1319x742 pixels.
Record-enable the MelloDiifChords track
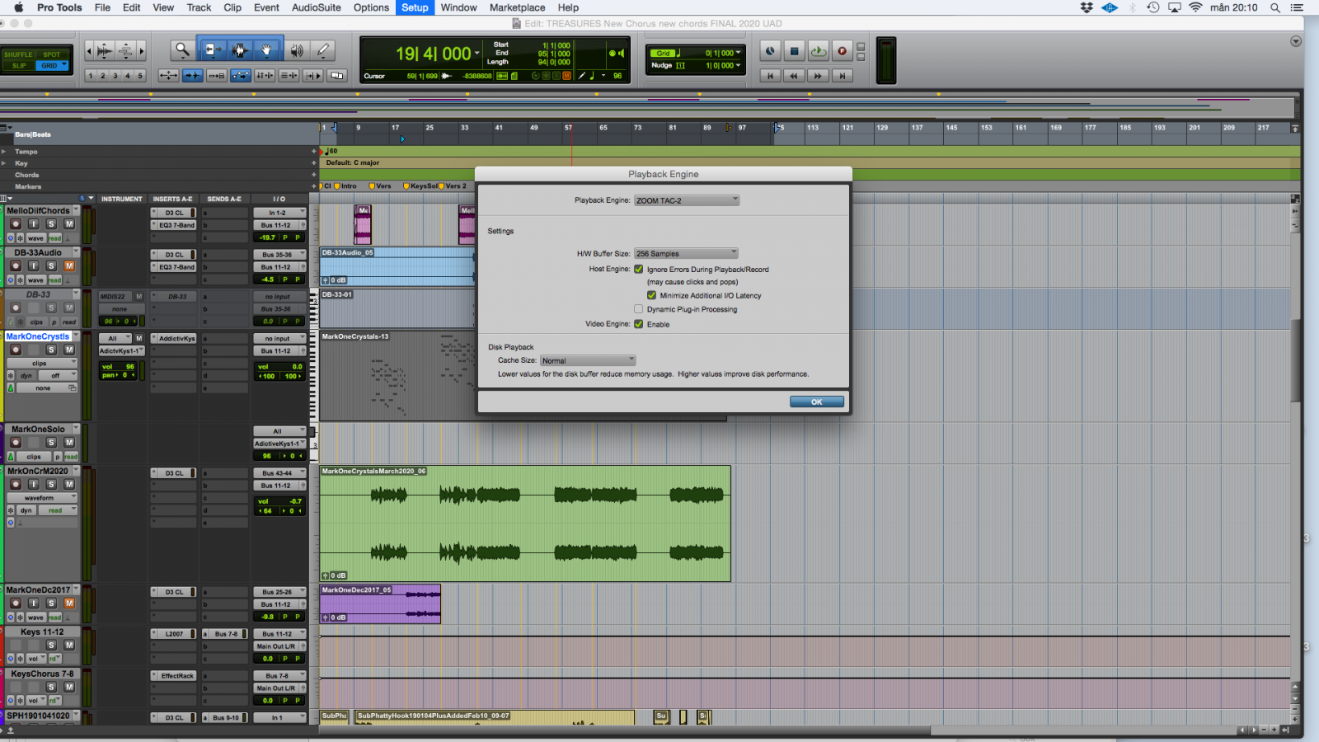point(16,224)
